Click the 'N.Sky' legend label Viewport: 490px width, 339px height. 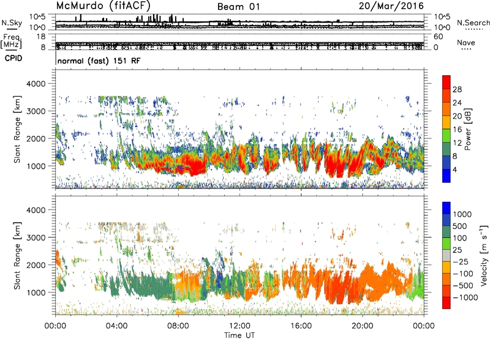(12, 23)
